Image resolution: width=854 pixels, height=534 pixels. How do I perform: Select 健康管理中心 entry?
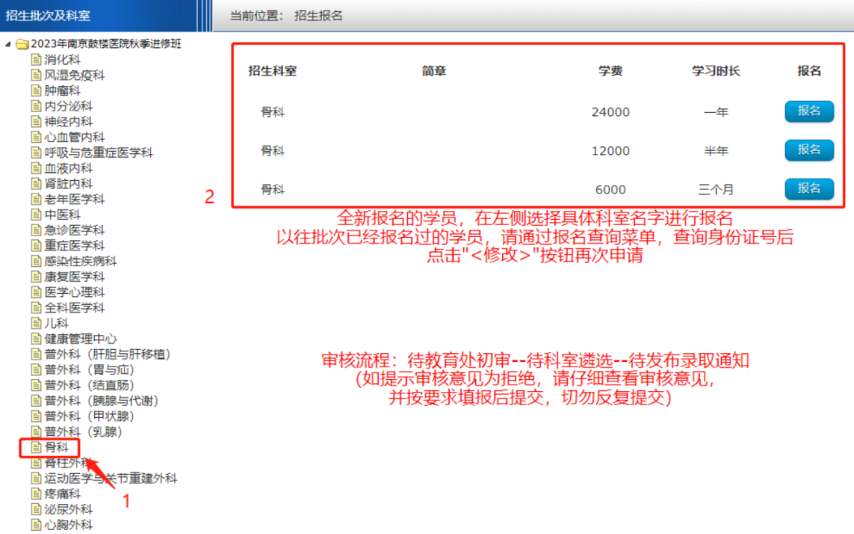coord(80,339)
